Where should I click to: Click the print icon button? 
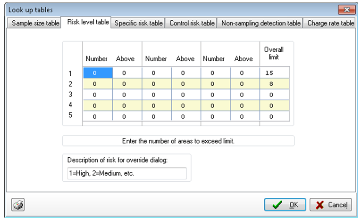18,204
